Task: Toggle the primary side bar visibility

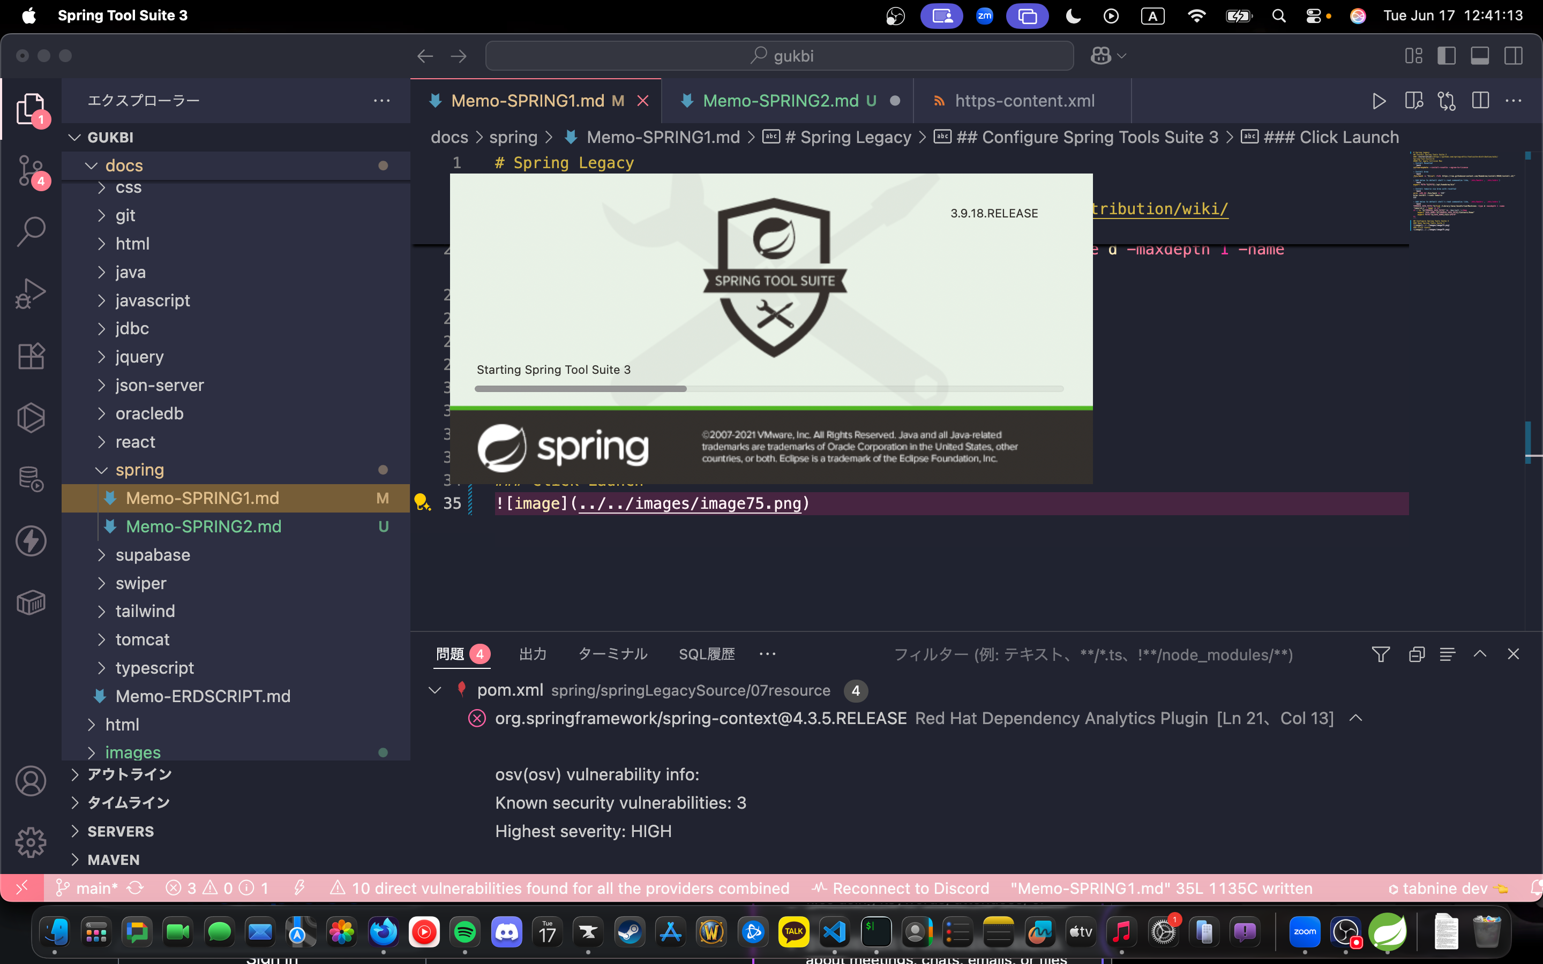Action: pyautogui.click(x=1446, y=56)
